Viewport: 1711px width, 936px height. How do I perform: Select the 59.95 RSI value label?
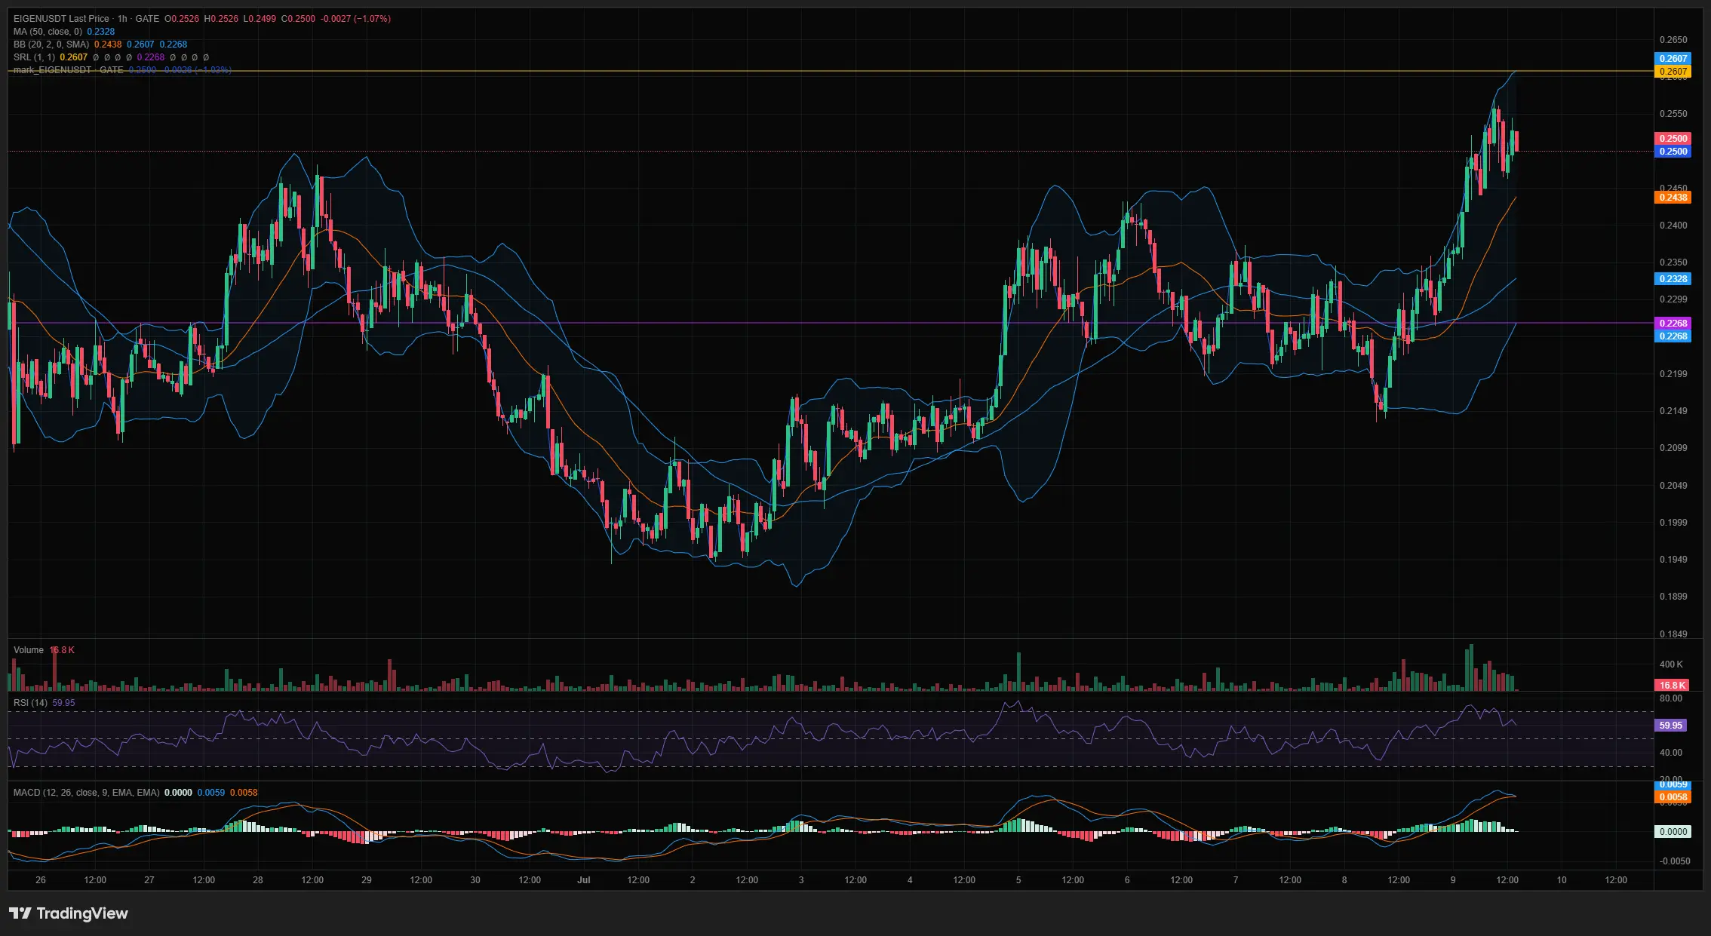tap(1670, 726)
